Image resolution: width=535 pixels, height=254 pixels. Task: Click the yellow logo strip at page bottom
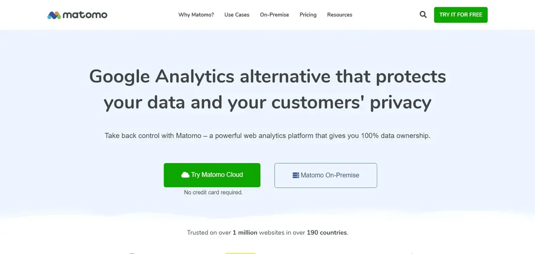(x=240, y=253)
